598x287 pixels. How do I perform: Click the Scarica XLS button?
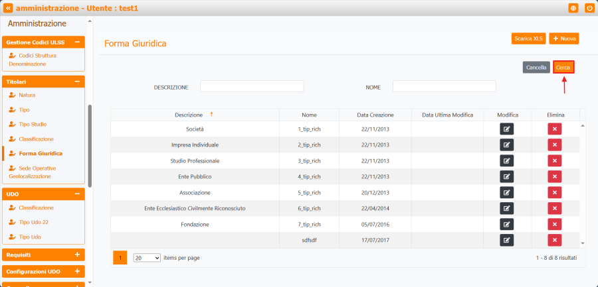click(528, 38)
